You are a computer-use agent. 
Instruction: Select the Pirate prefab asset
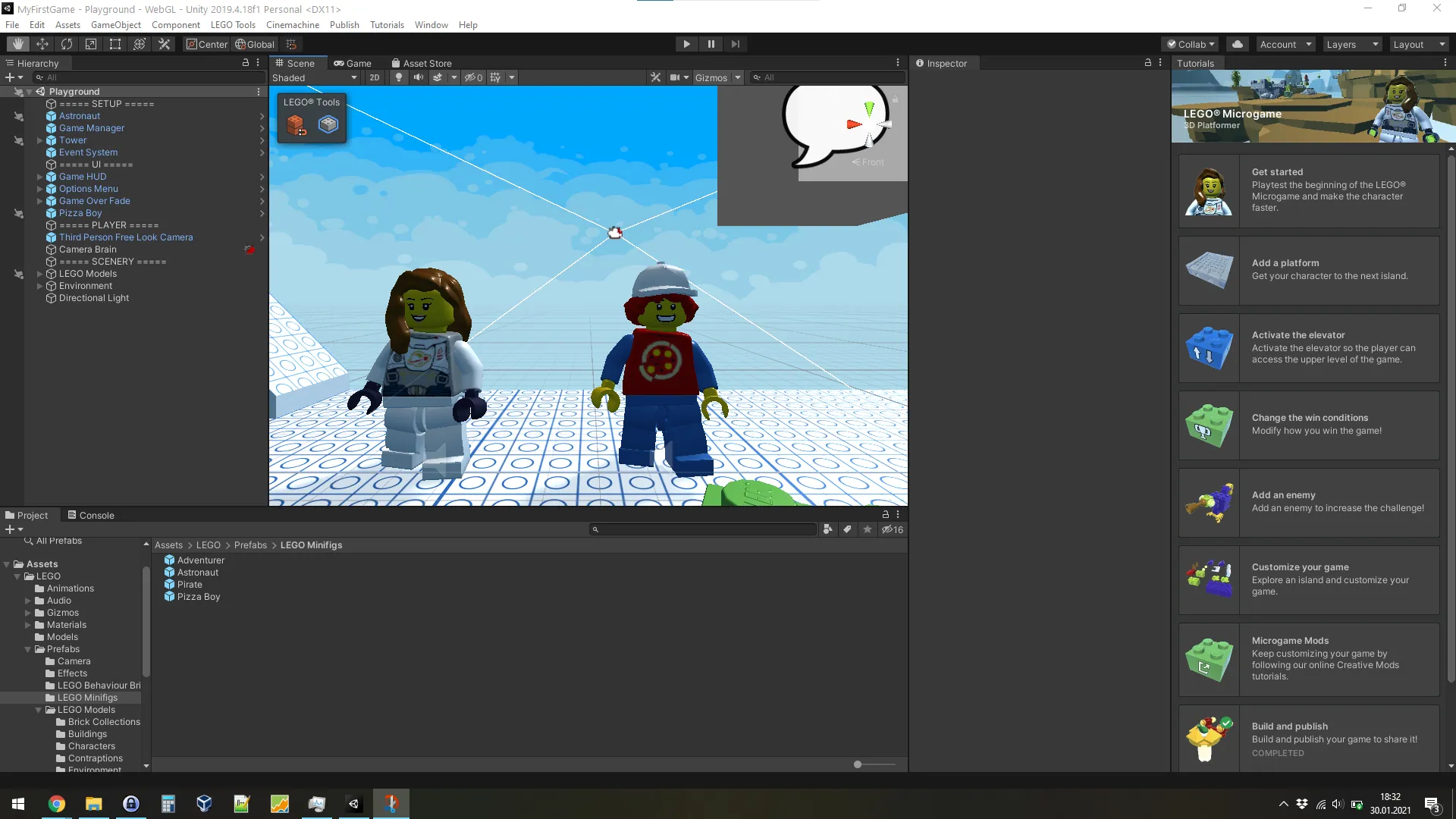click(190, 585)
